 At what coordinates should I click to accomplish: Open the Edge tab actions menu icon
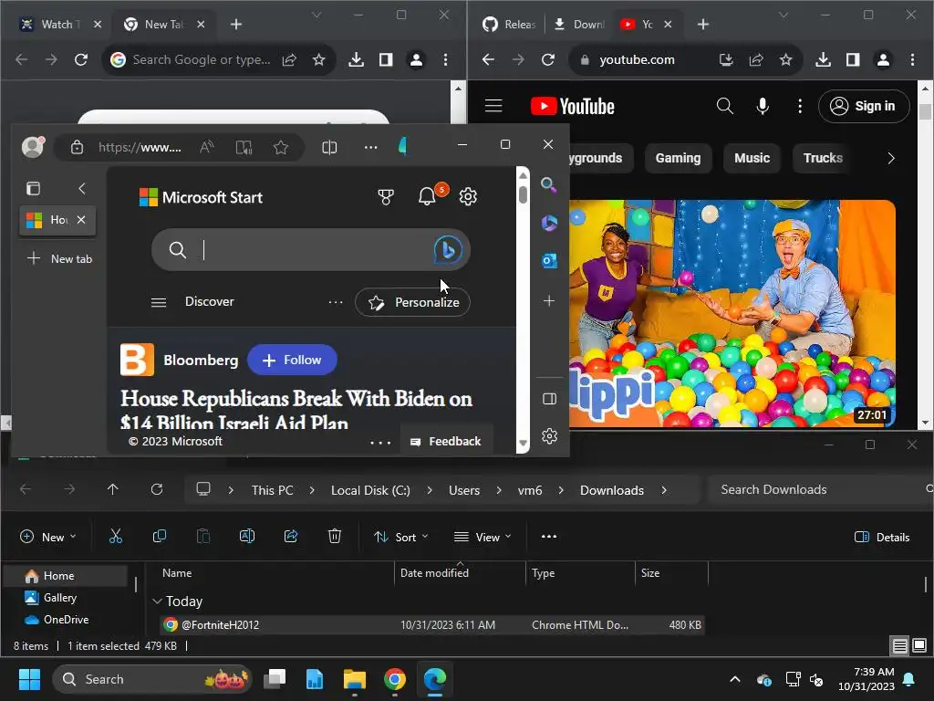pos(34,189)
